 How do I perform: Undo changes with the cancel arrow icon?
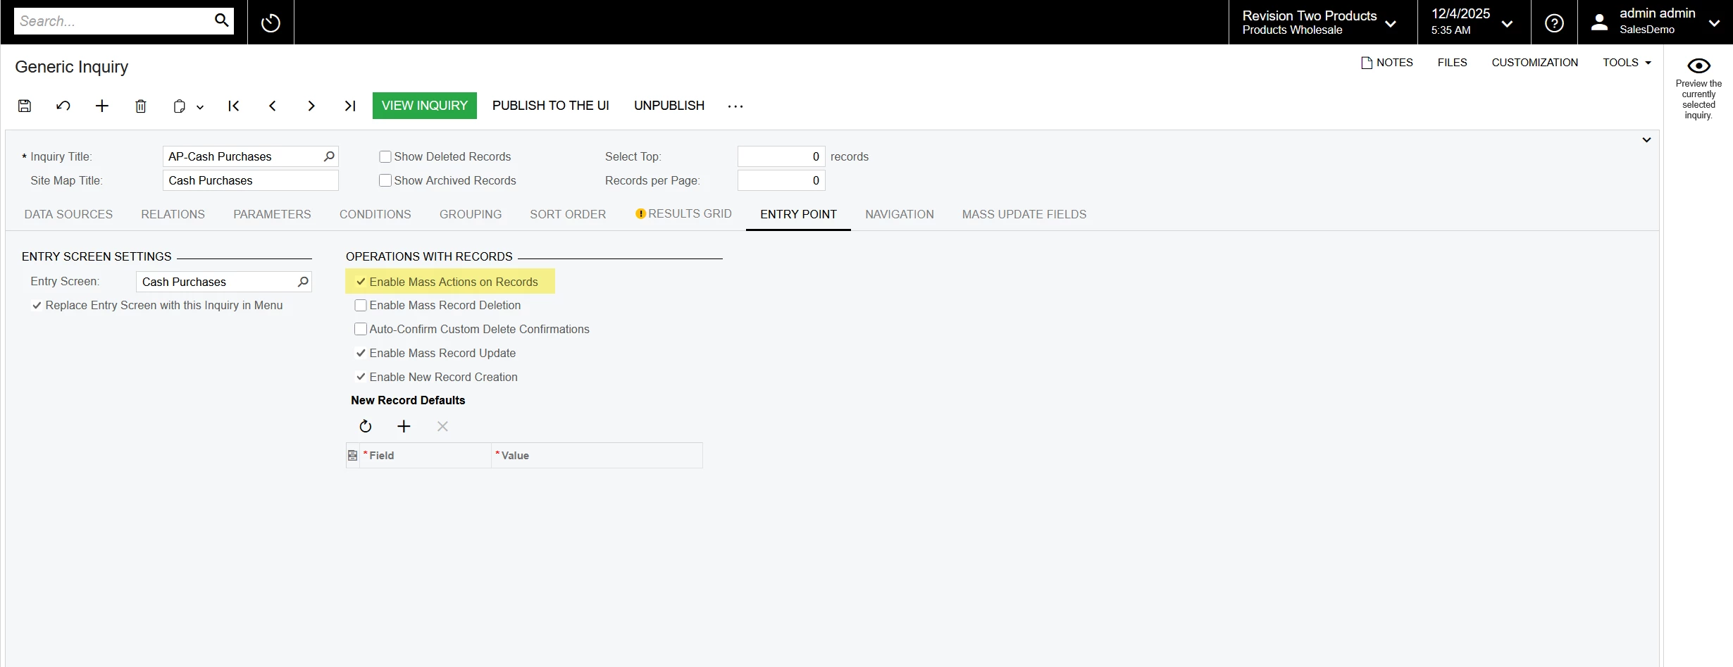[63, 106]
